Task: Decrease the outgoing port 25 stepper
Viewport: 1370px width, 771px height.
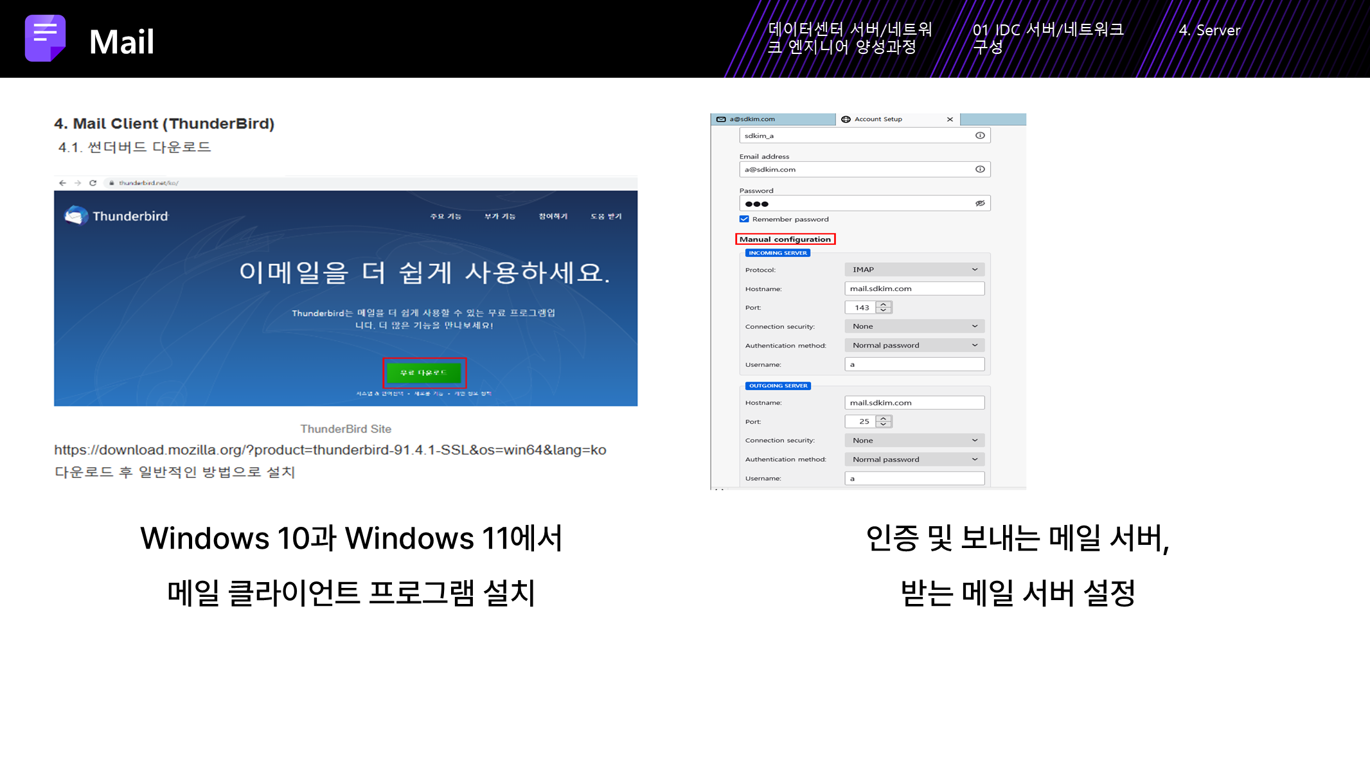Action: coord(884,425)
